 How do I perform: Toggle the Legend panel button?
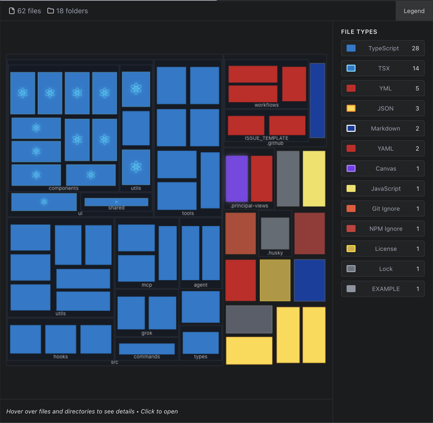pos(414,11)
